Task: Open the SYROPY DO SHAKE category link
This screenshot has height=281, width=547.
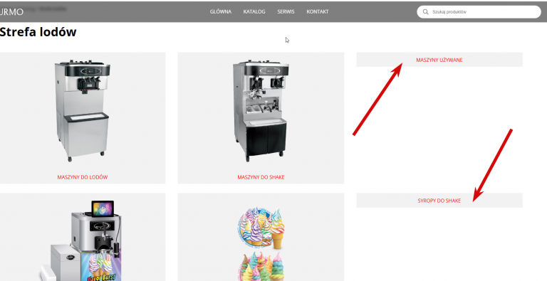Action: [x=439, y=201]
